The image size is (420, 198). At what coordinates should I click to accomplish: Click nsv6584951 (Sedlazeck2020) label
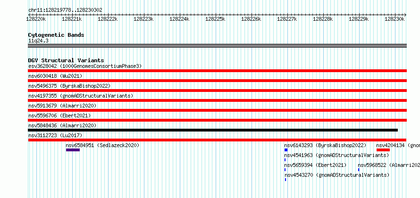tap(102, 145)
